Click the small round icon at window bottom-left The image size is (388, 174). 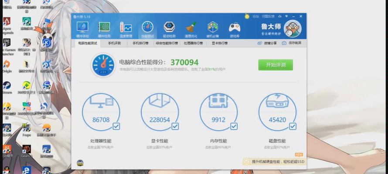point(80,163)
